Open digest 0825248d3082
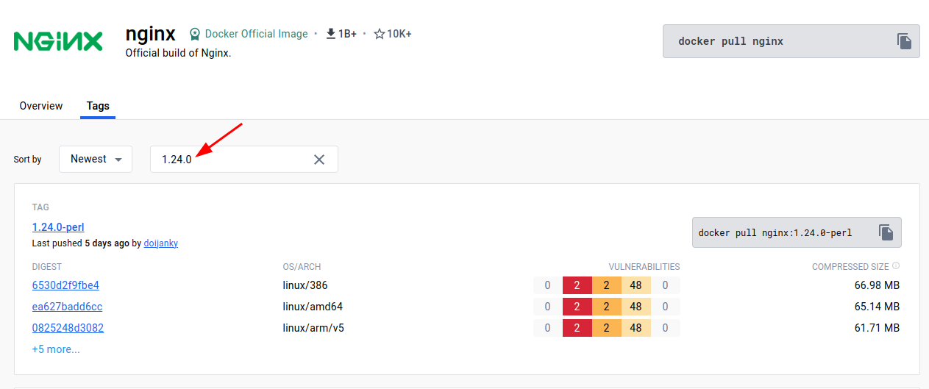The image size is (929, 389). coord(68,328)
